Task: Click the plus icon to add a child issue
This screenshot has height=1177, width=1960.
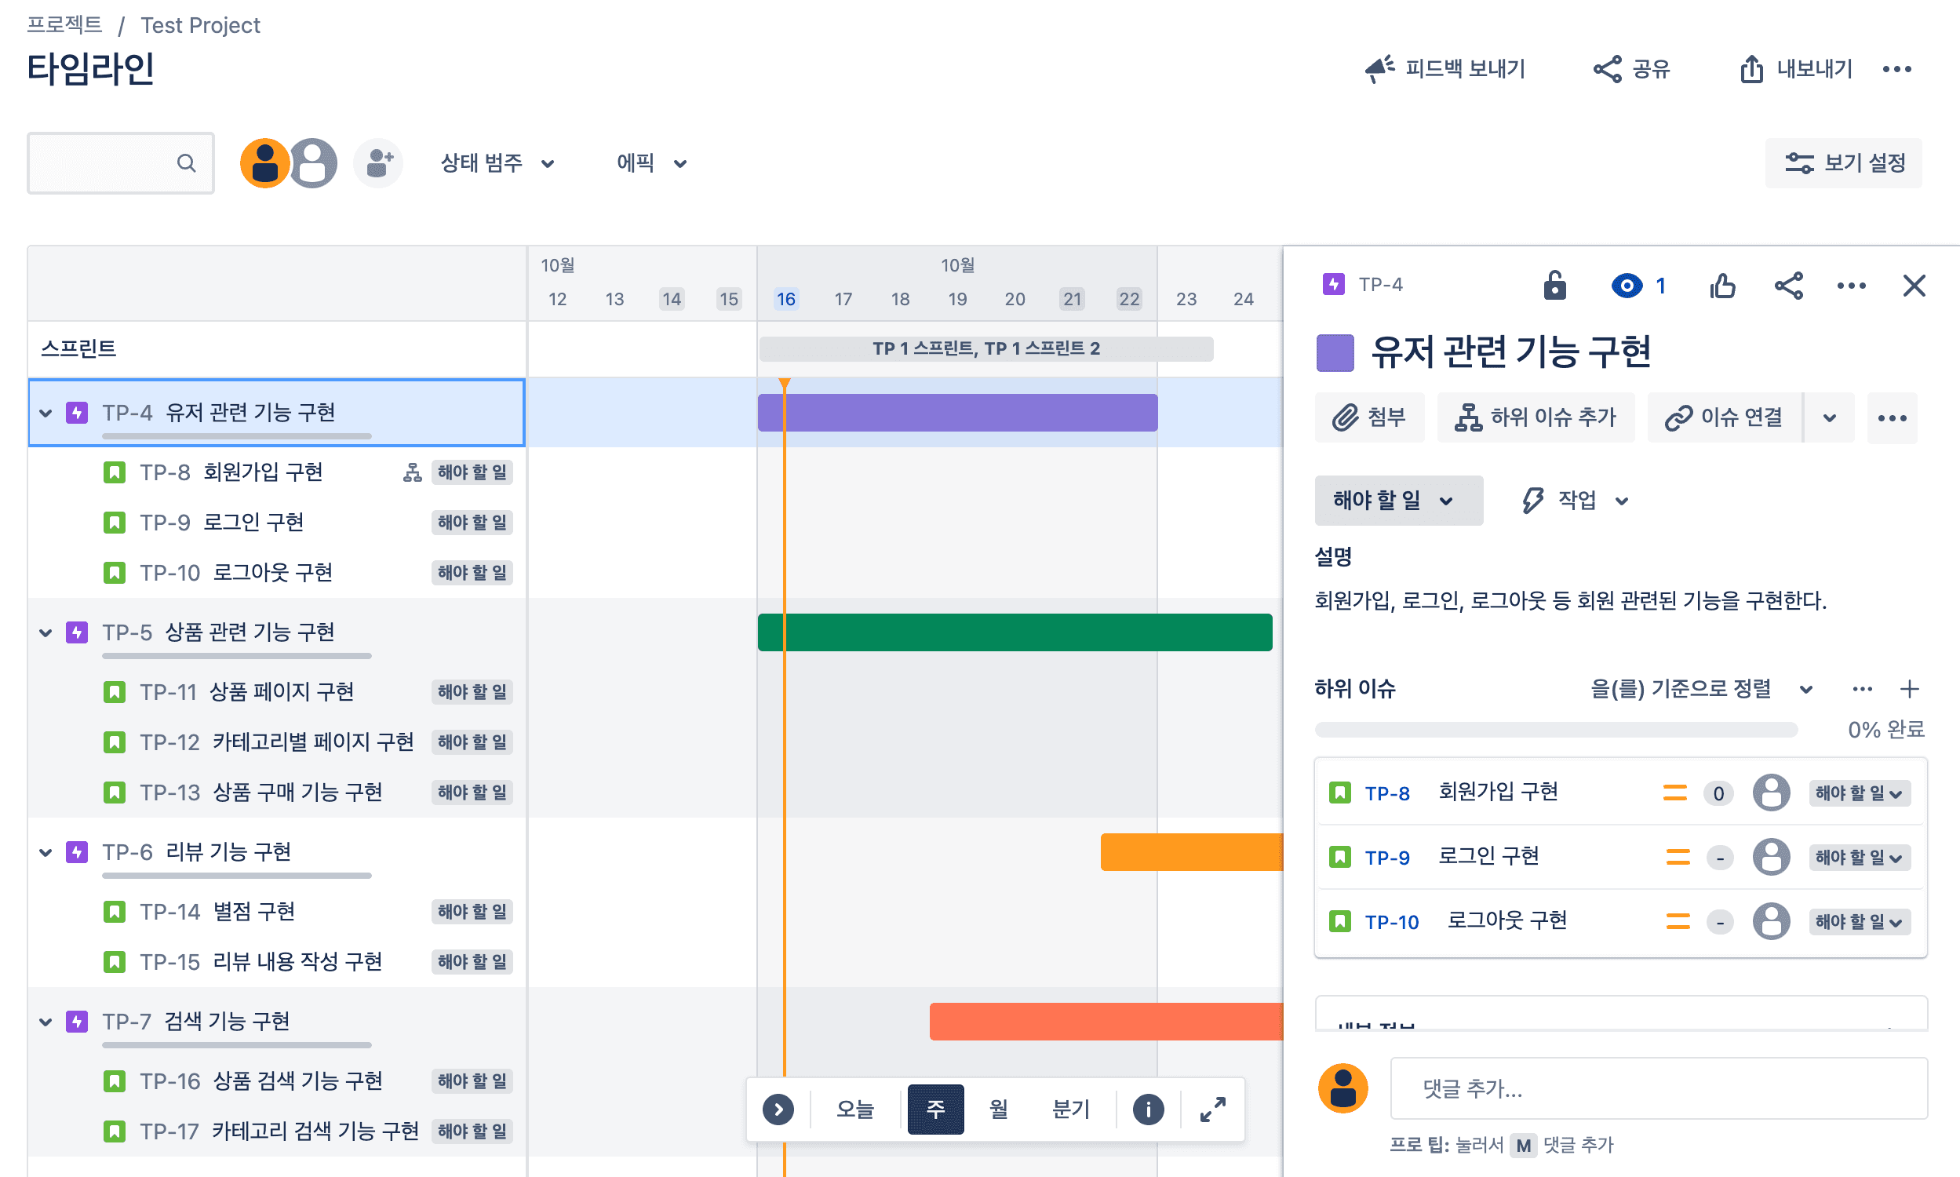Action: 1909,688
